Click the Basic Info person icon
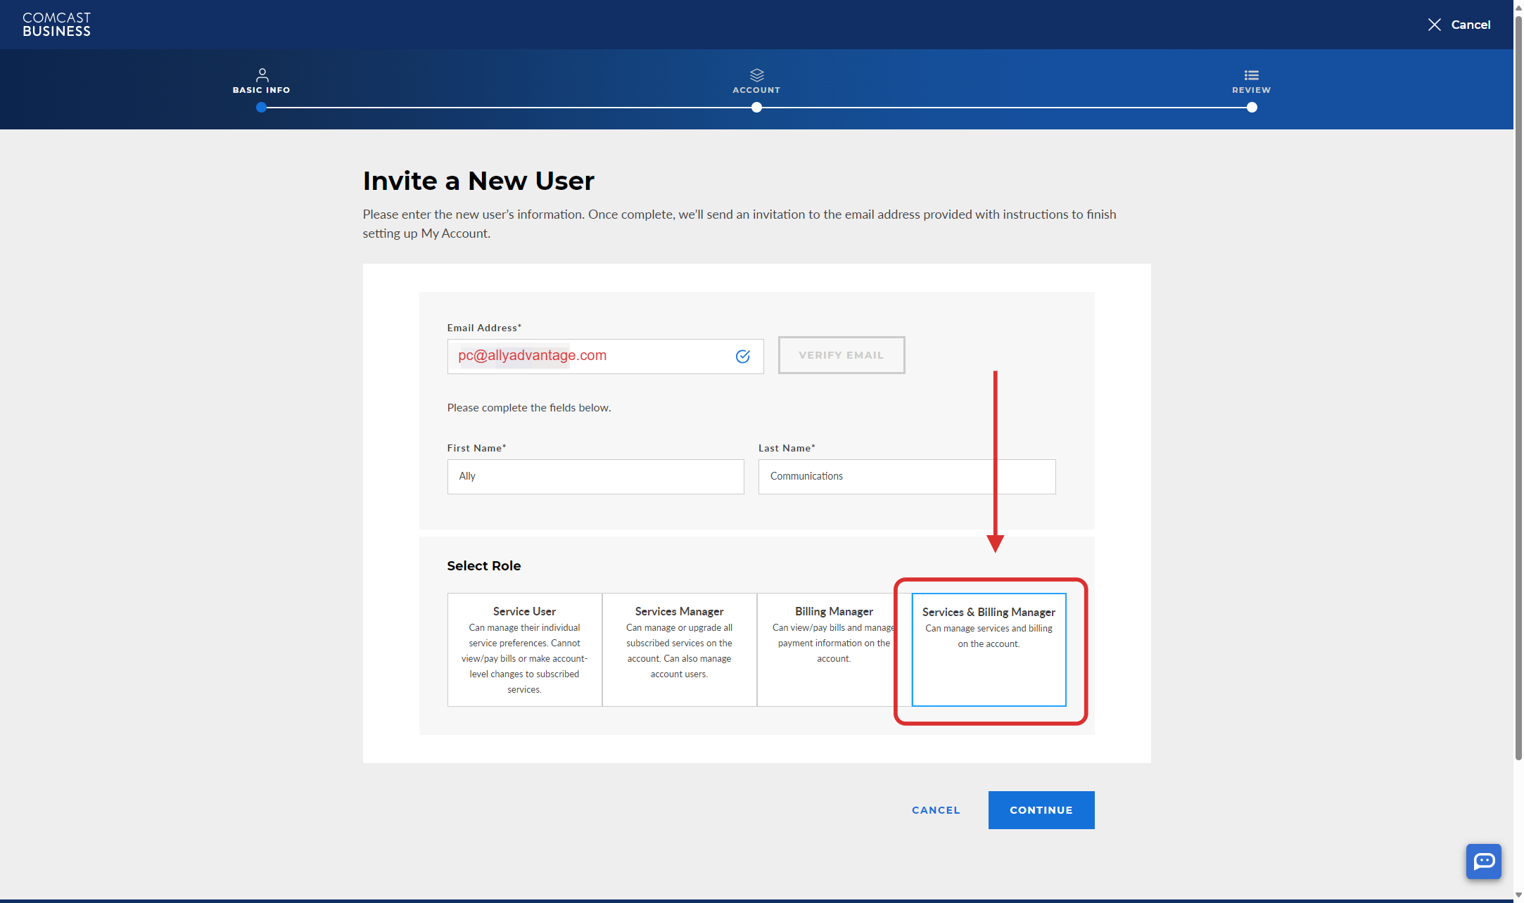1524x903 pixels. (x=262, y=75)
